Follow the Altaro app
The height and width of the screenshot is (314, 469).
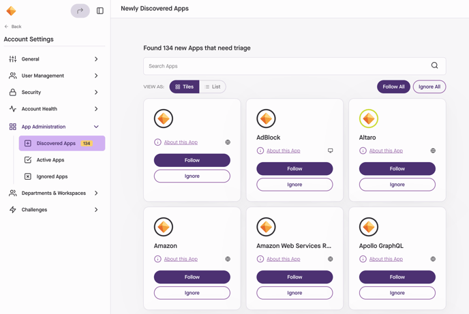click(397, 168)
